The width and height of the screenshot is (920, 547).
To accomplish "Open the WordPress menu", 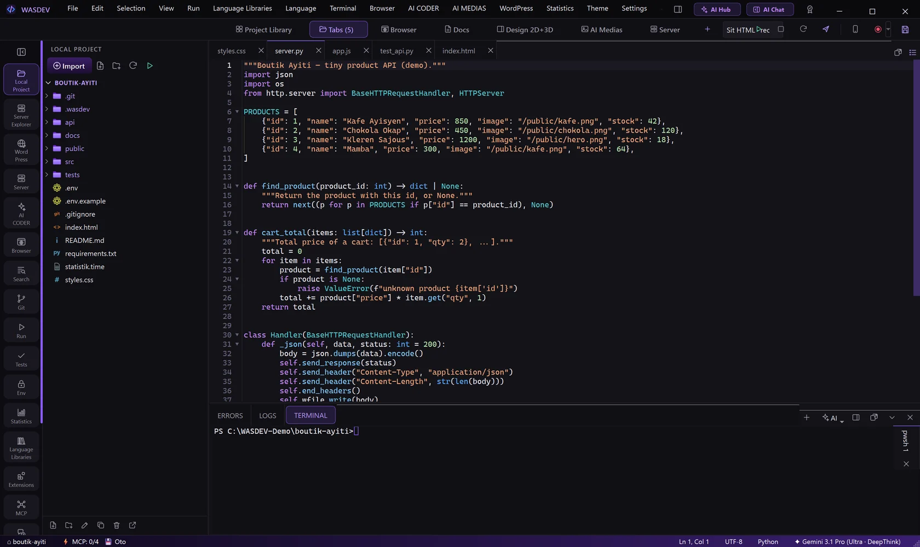I will tap(516, 8).
